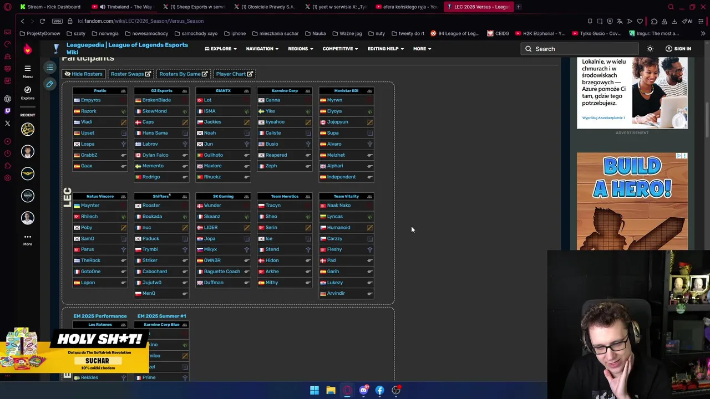Click the Rekkles player name
This screenshot has height=399, width=710.
pos(89,377)
